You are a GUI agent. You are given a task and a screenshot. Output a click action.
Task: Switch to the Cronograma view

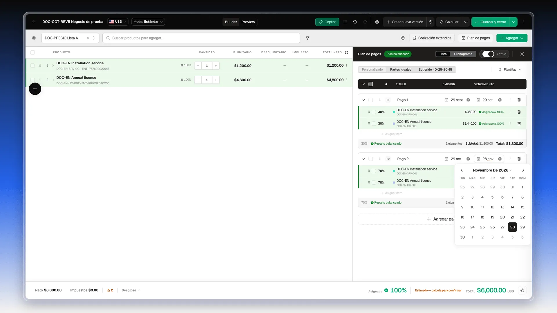(463, 54)
